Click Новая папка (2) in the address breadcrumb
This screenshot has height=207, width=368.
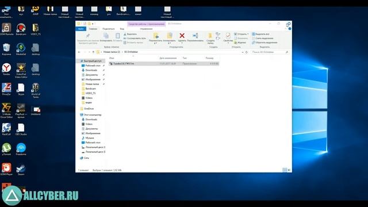pos(112,52)
